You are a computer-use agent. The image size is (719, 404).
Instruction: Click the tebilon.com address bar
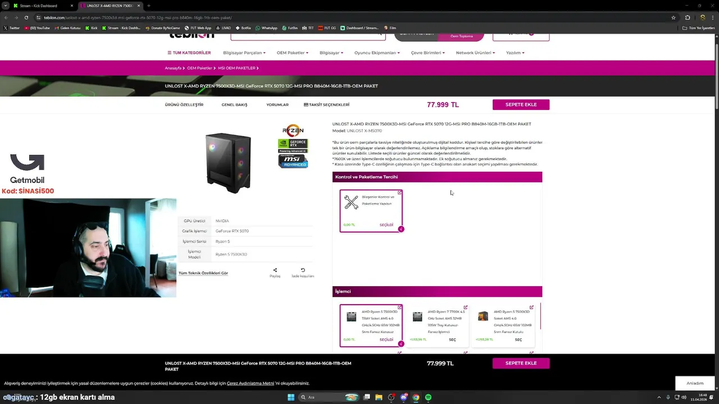tap(354, 17)
